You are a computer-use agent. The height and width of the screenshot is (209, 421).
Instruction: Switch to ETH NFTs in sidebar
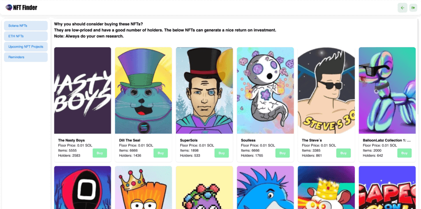25,36
